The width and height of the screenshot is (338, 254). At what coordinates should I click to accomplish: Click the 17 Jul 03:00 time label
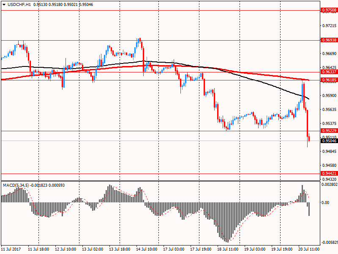[174, 249]
